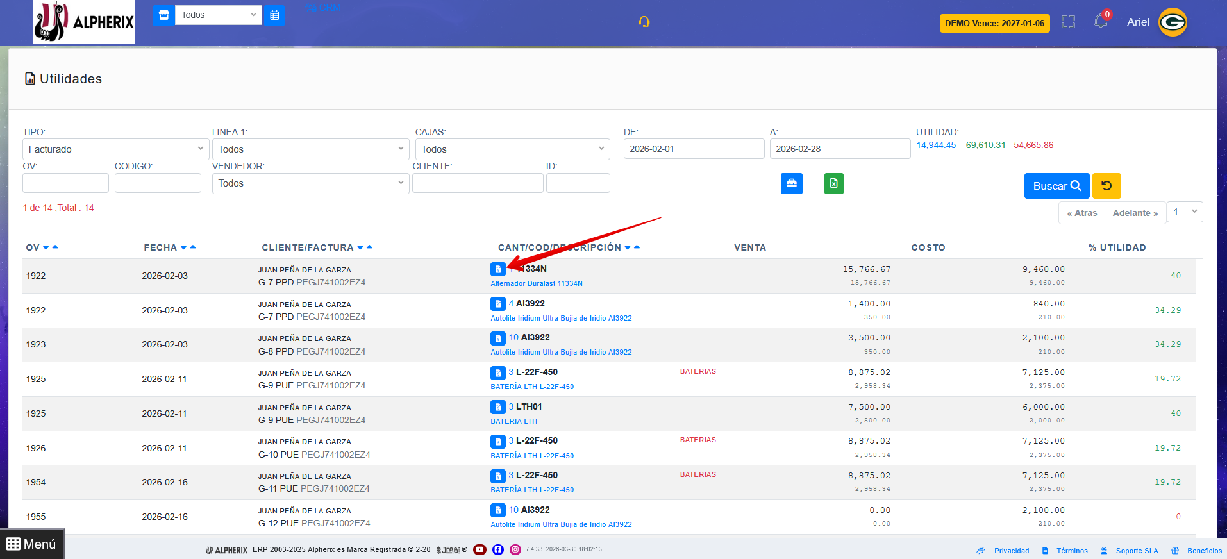Expand the VENDEDOR dropdown
Image resolution: width=1227 pixels, height=559 pixels.
[x=310, y=183]
